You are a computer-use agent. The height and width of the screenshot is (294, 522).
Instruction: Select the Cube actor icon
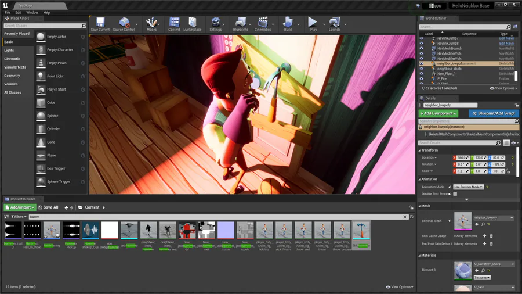41,103
